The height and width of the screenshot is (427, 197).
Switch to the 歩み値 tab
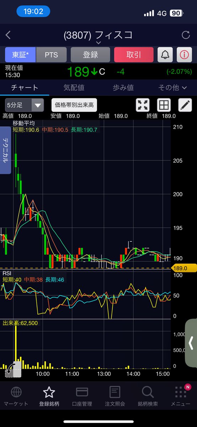(123, 87)
